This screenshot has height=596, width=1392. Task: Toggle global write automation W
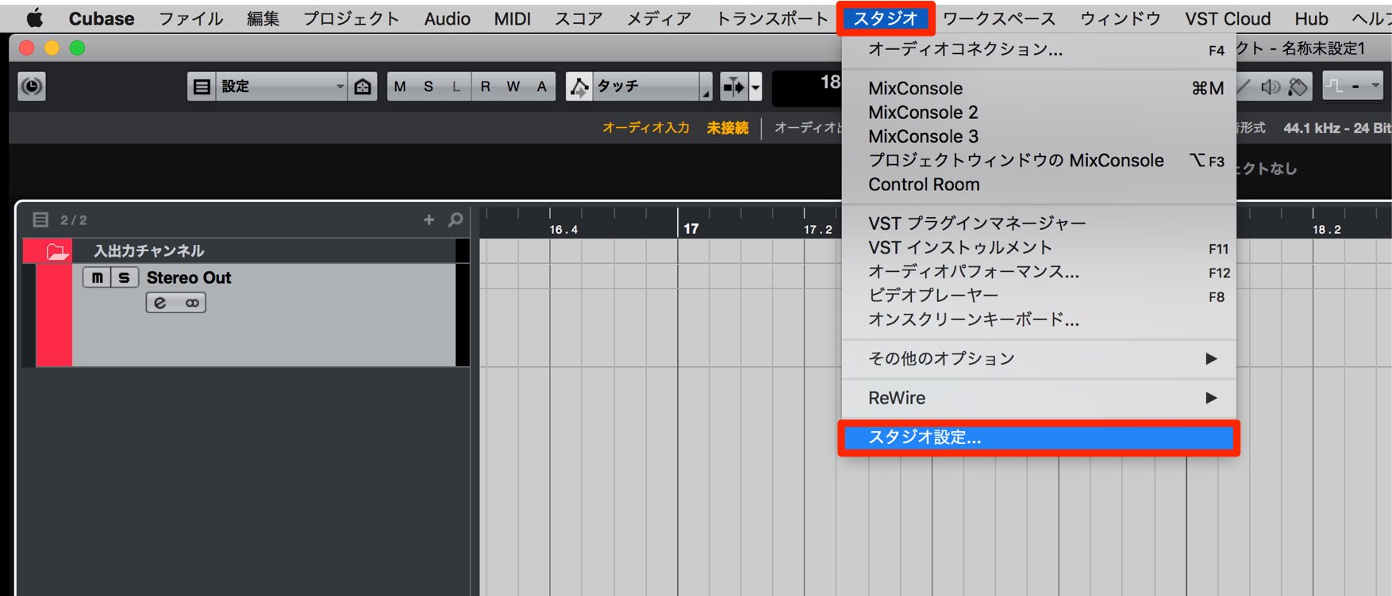pyautogui.click(x=513, y=86)
